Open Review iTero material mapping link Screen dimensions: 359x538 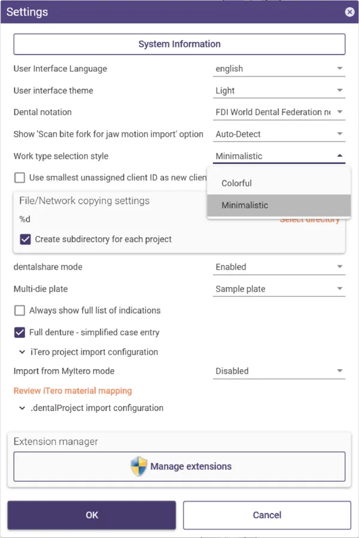72,391
